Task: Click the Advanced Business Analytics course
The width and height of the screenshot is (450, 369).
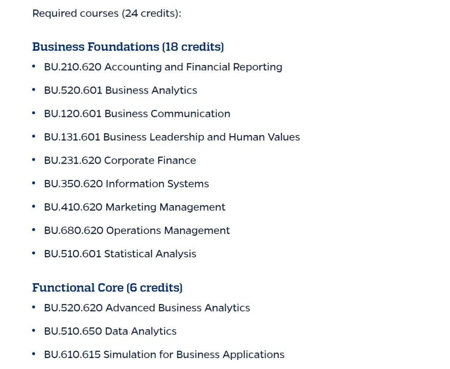Action: click(x=147, y=308)
